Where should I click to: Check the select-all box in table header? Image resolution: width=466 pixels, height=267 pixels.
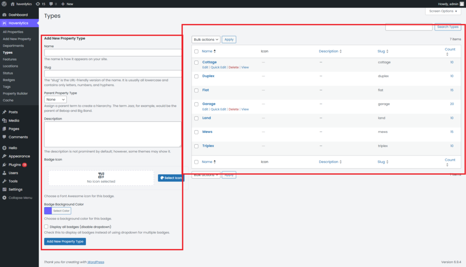[196, 51]
